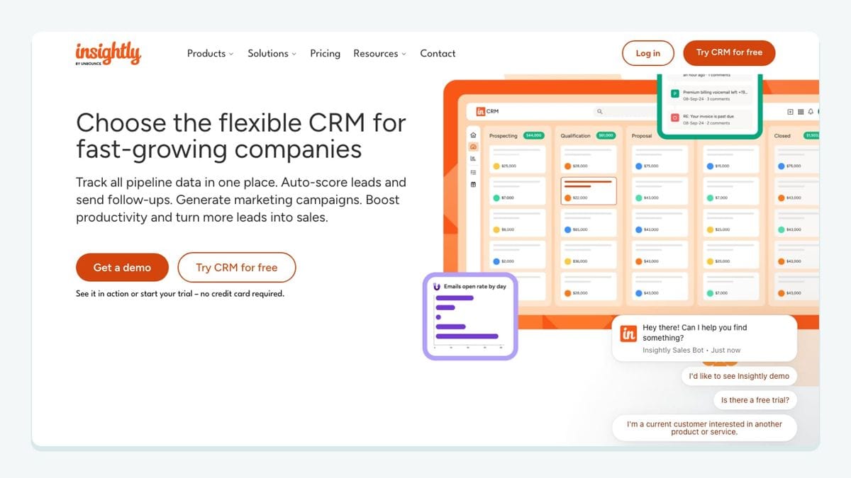Image resolution: width=851 pixels, height=478 pixels.
Task: Click the in CRM logo in dashboard
Action: (x=488, y=111)
